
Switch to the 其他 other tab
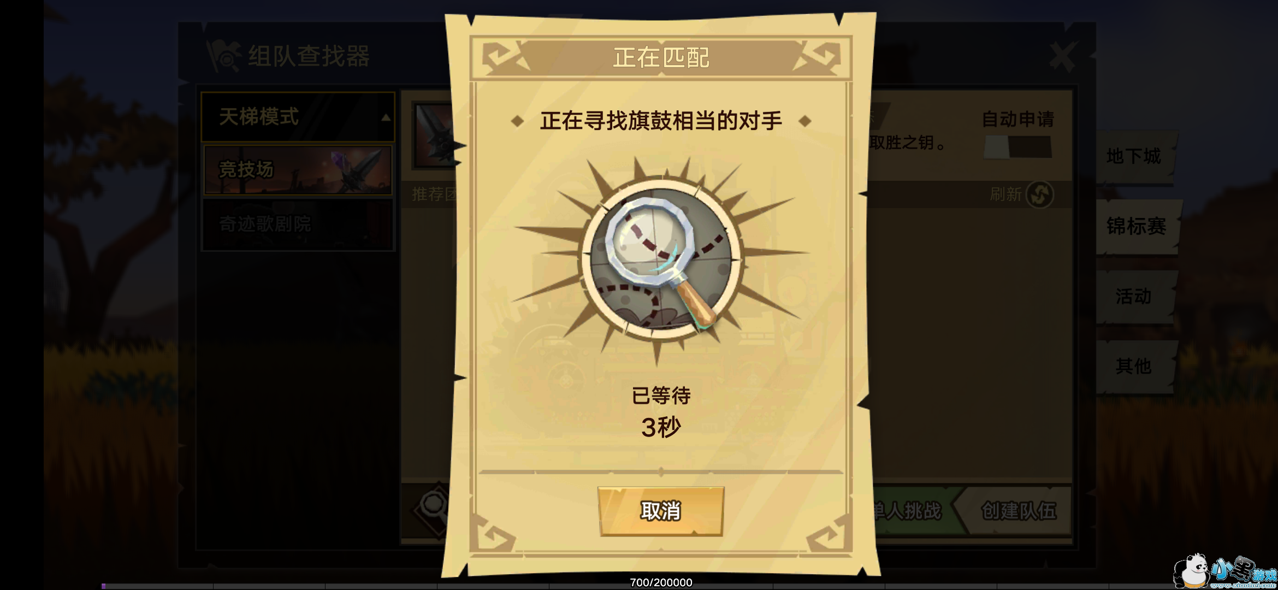pyautogui.click(x=1135, y=367)
